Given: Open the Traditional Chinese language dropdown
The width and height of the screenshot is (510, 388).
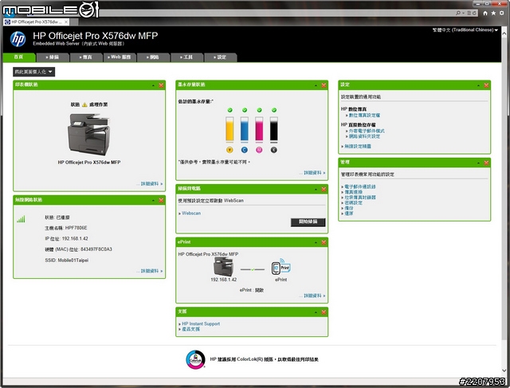Looking at the screenshot, I should click(x=465, y=30).
